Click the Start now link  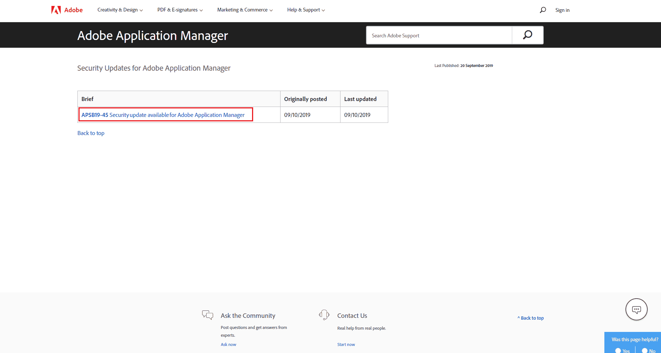(346, 344)
